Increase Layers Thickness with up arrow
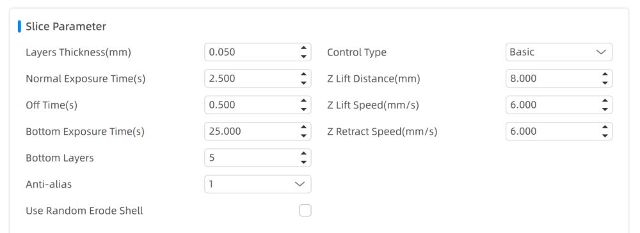Image resolution: width=640 pixels, height=233 pixels. tap(303, 48)
